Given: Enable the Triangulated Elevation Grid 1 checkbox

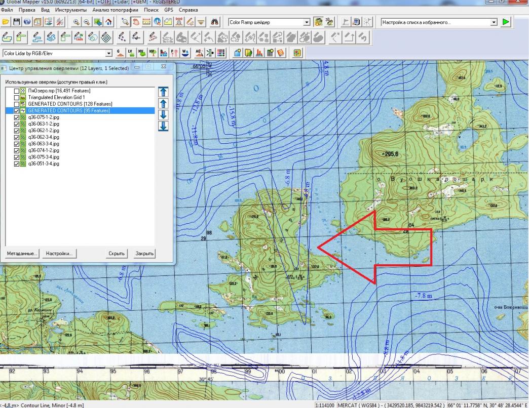Looking at the screenshot, I should click(x=17, y=97).
